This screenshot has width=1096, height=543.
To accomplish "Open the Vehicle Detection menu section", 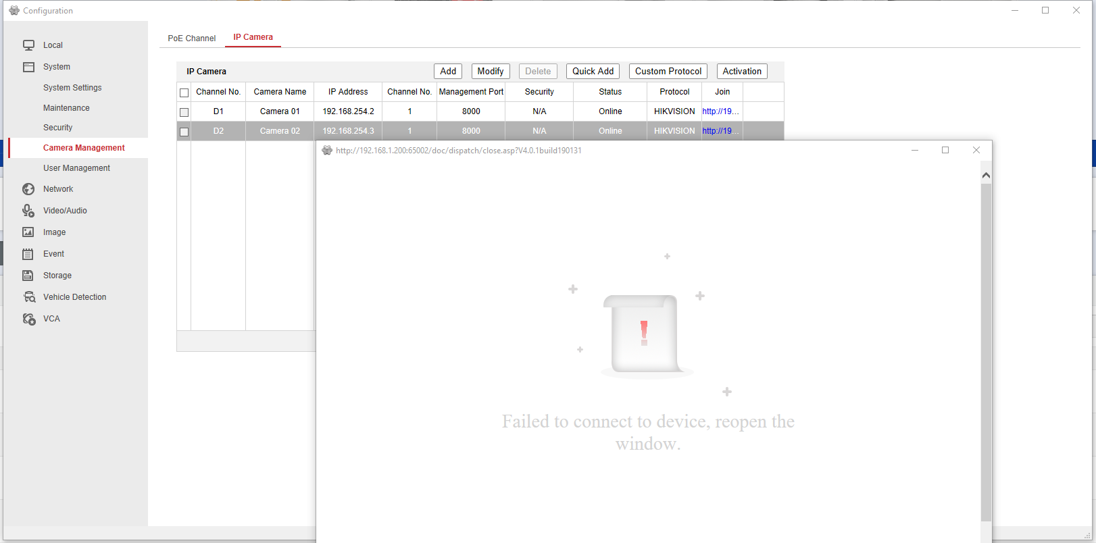I will click(x=74, y=297).
